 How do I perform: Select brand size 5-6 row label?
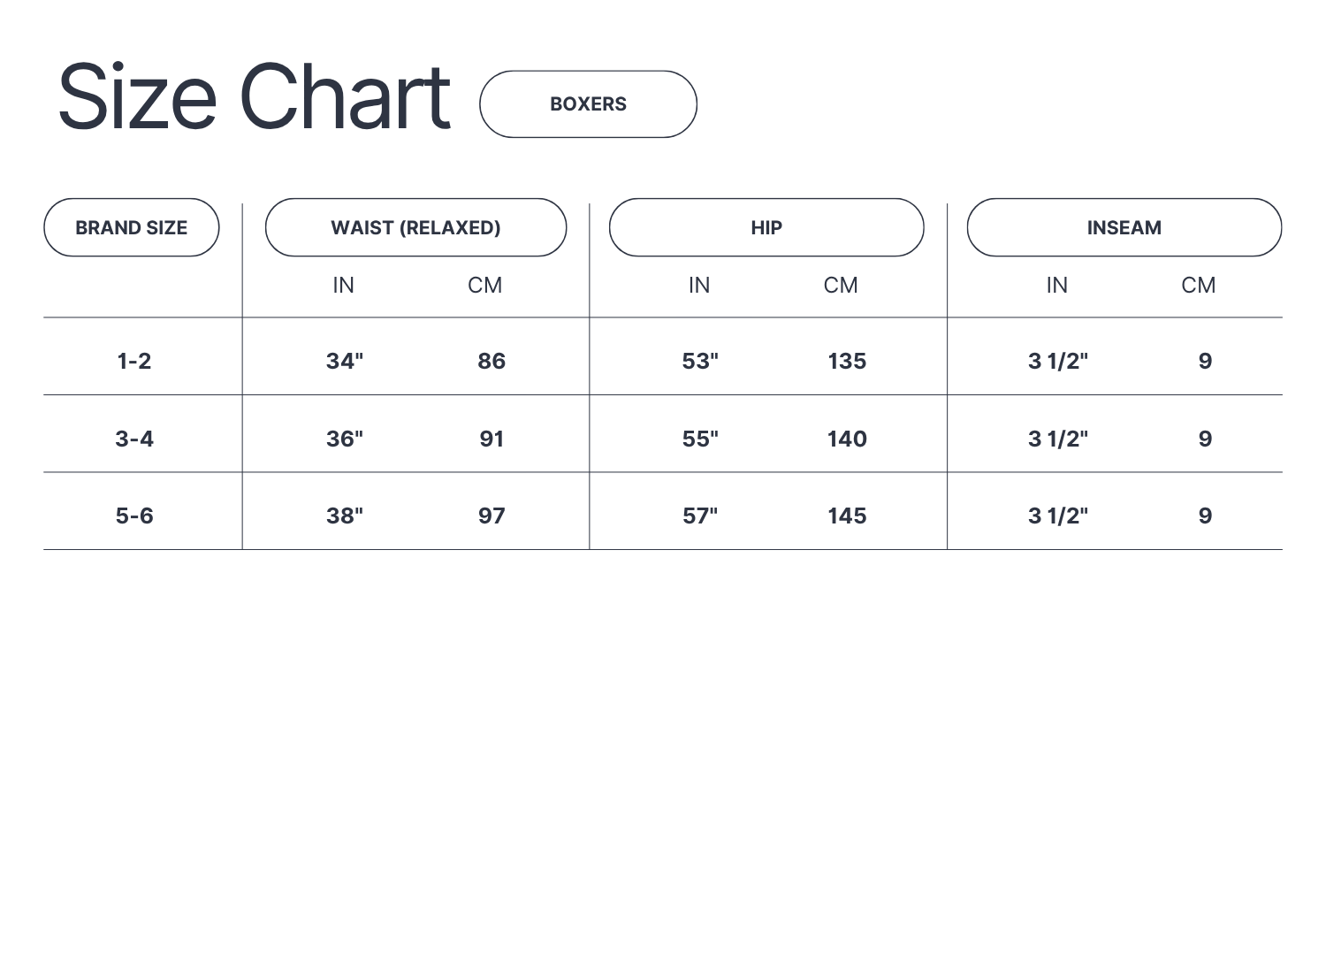(x=134, y=516)
